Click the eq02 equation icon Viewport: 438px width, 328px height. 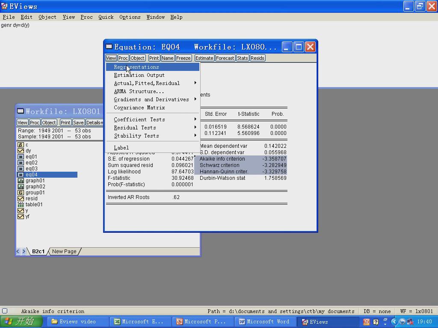pos(21,163)
